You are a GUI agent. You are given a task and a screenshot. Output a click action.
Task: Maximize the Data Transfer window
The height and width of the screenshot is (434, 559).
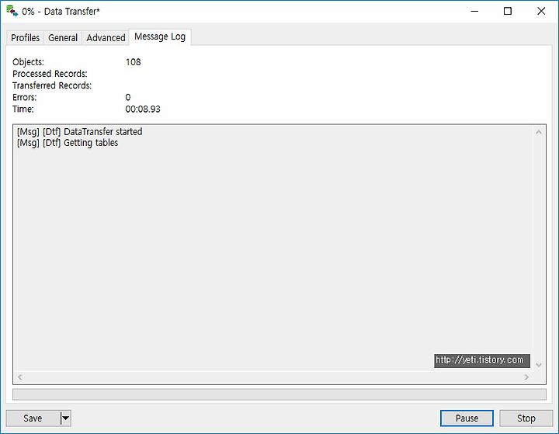(x=508, y=11)
